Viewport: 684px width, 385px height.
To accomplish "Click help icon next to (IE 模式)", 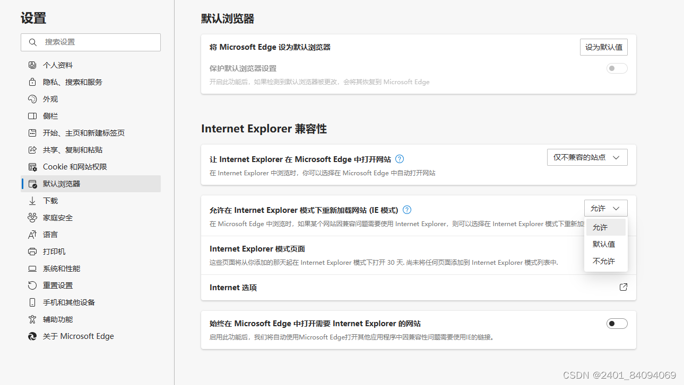I will [x=407, y=210].
